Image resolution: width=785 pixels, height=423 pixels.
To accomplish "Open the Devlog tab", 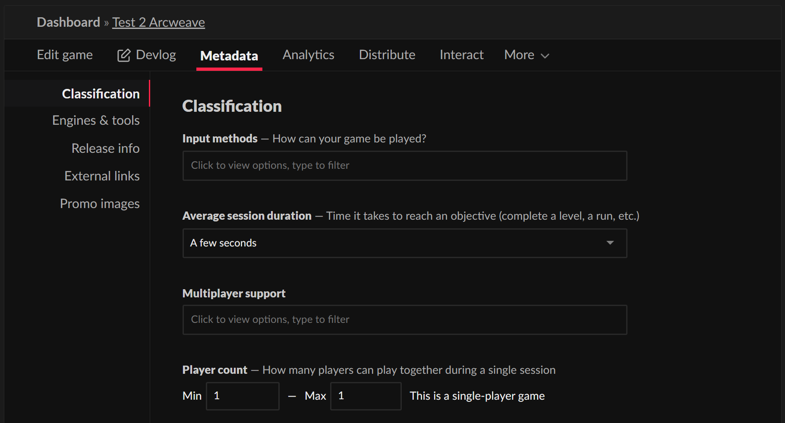I will pyautogui.click(x=156, y=55).
